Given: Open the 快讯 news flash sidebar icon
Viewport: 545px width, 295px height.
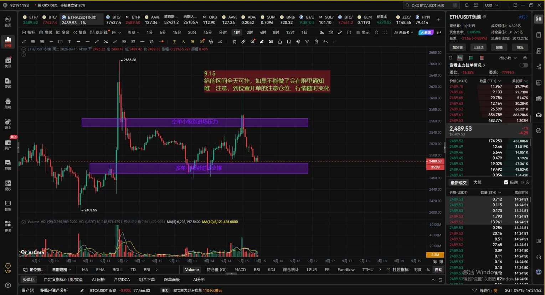Looking at the screenshot, I should [8, 63].
